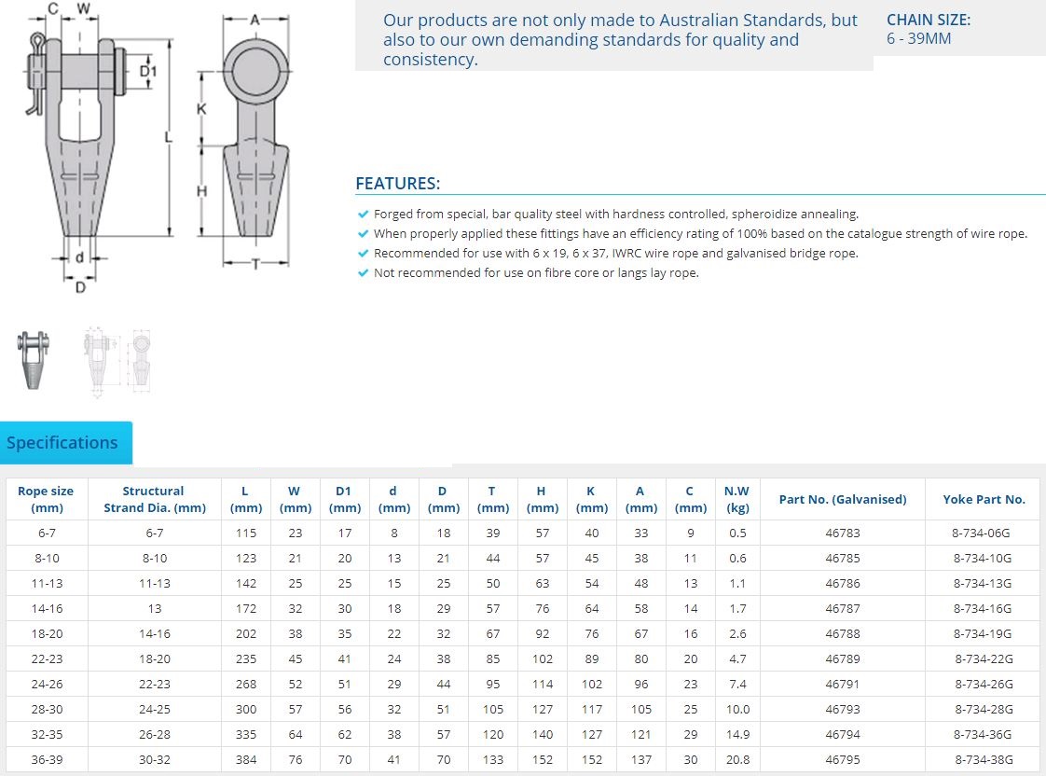Click yoke part 8-734-19G
1046x776 pixels.
point(983,634)
